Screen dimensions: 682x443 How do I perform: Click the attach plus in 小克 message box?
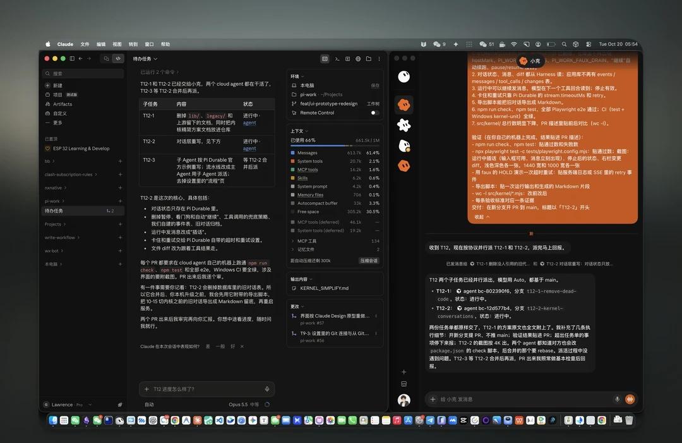coord(433,399)
